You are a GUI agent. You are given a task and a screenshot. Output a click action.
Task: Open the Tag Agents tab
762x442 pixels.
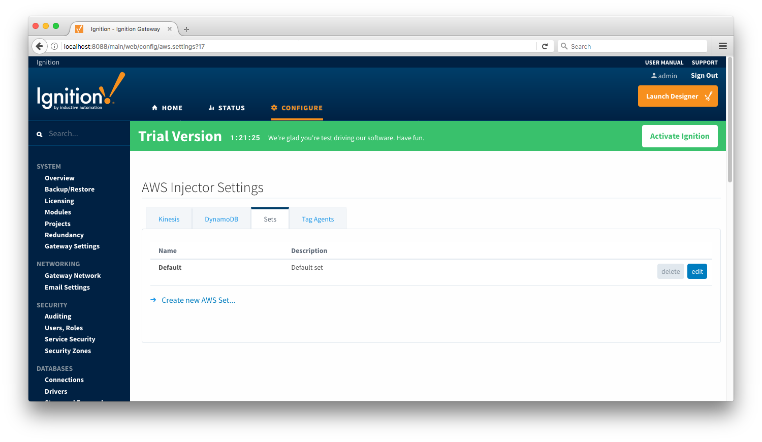tap(317, 219)
